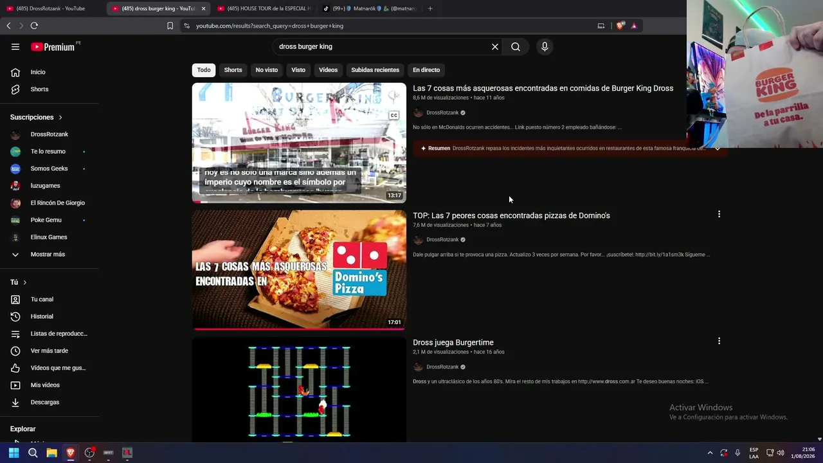
Task: Show hidden icons in the system tray
Action: coord(710,453)
